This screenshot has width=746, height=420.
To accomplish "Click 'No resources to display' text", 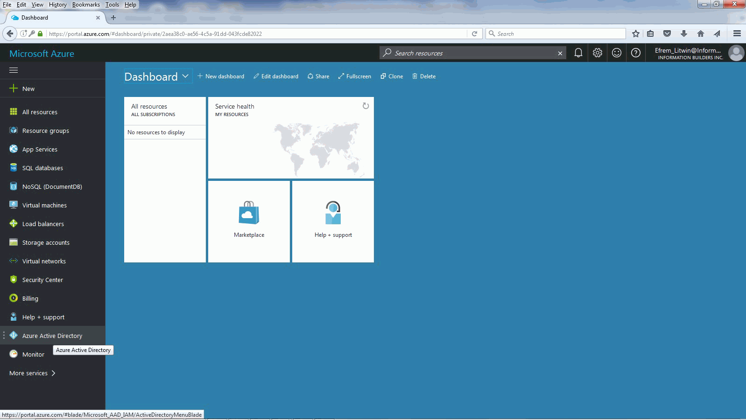I will point(156,132).
